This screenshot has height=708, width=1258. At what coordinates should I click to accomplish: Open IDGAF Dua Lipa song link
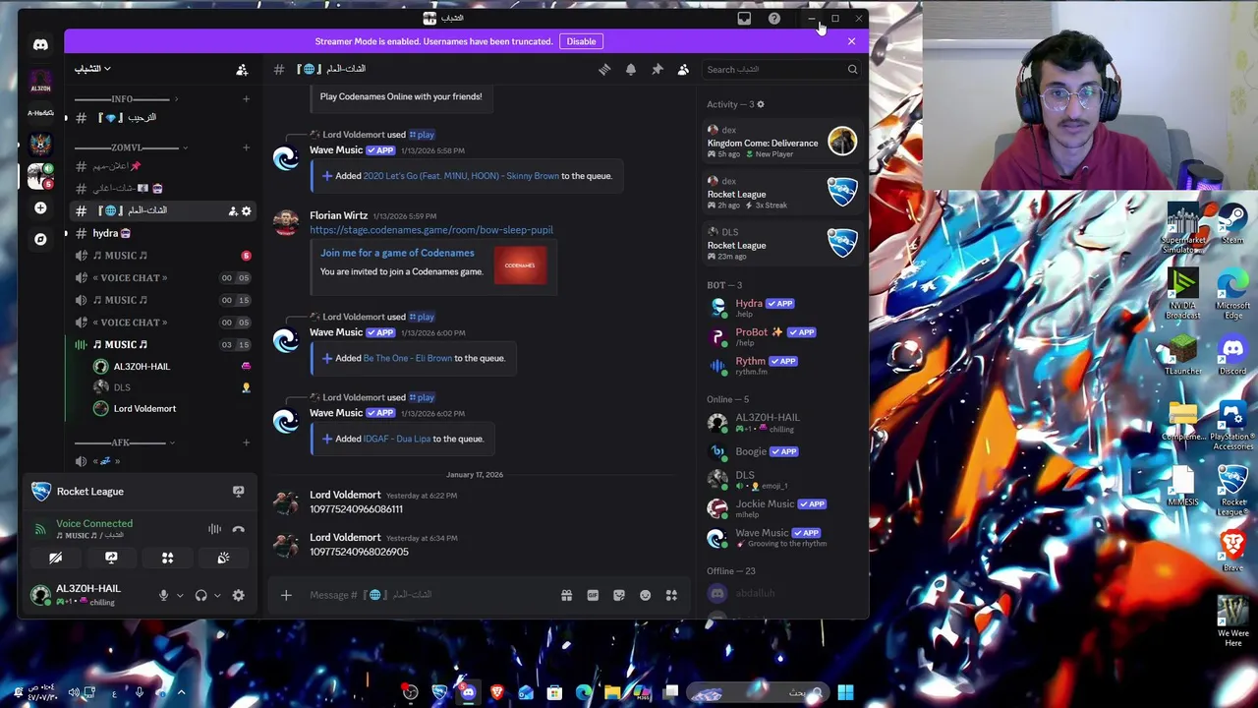(x=397, y=439)
